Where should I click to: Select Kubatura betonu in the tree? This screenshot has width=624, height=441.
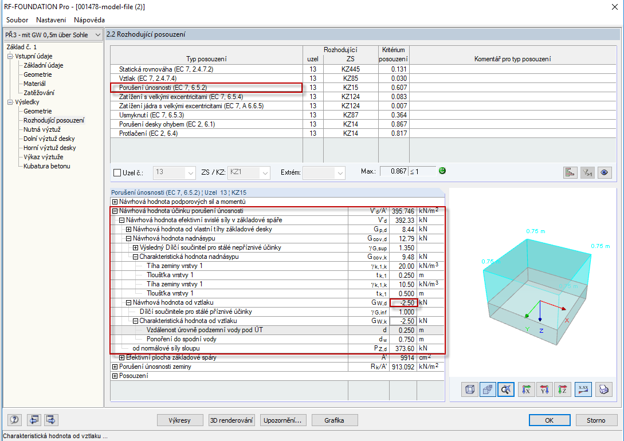coord(46,166)
